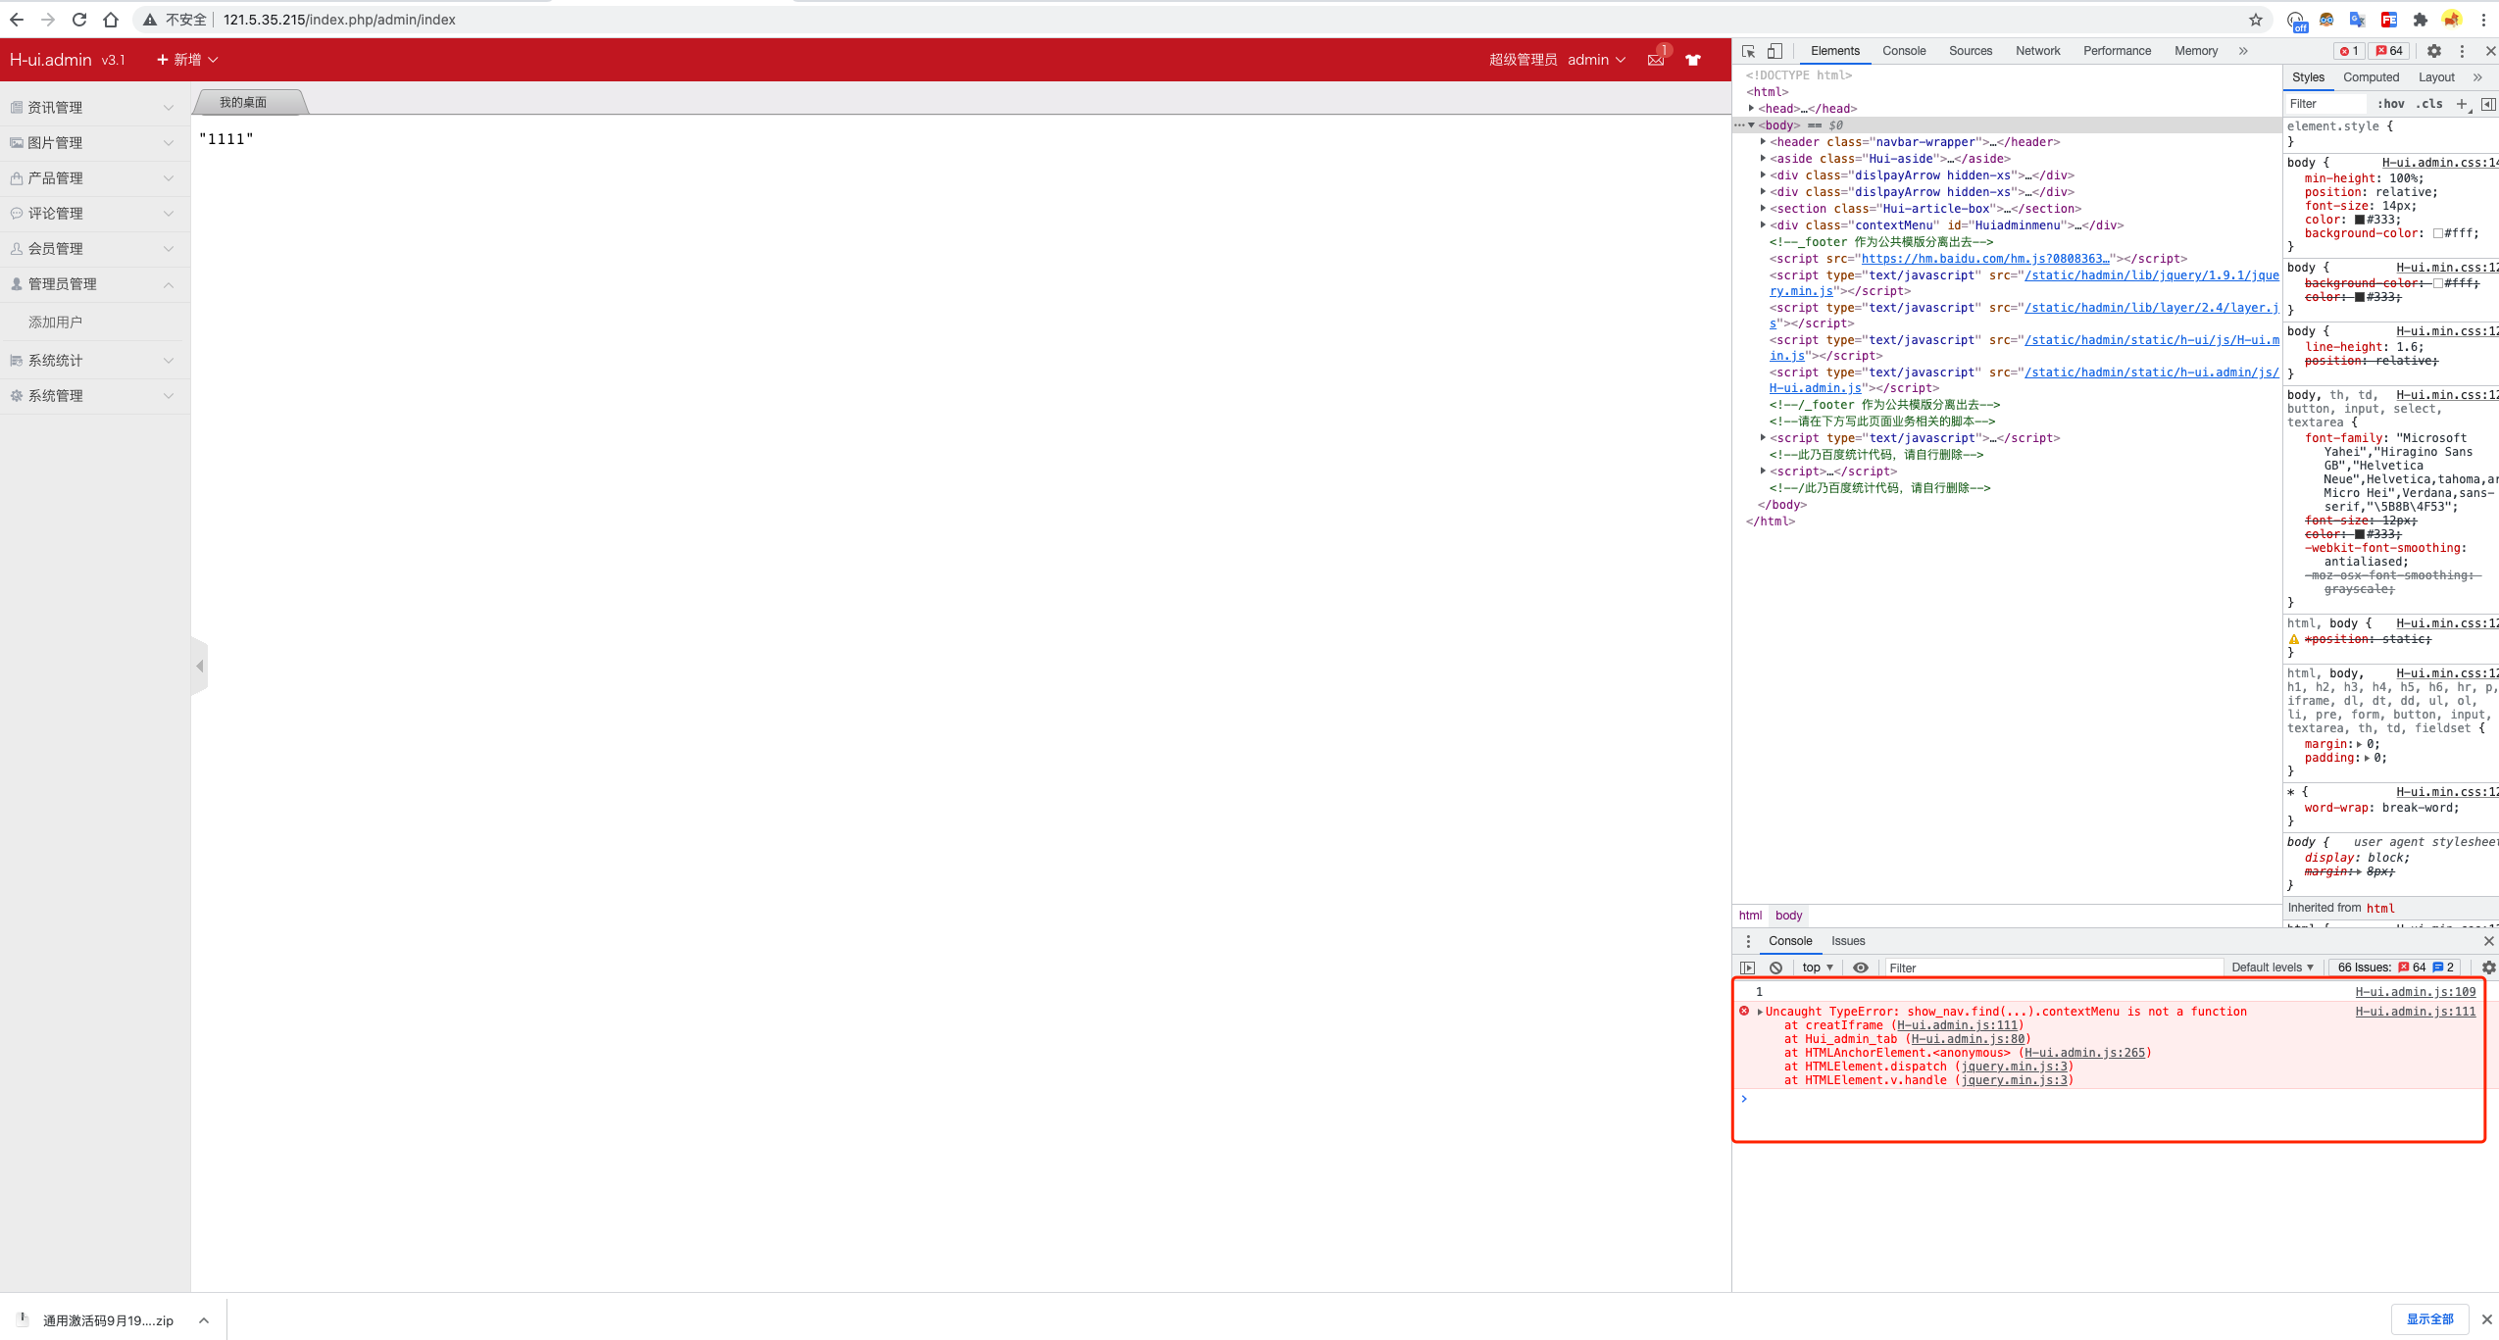Click the Network panel icon in DevTools
The width and height of the screenshot is (2499, 1340).
2038,50
